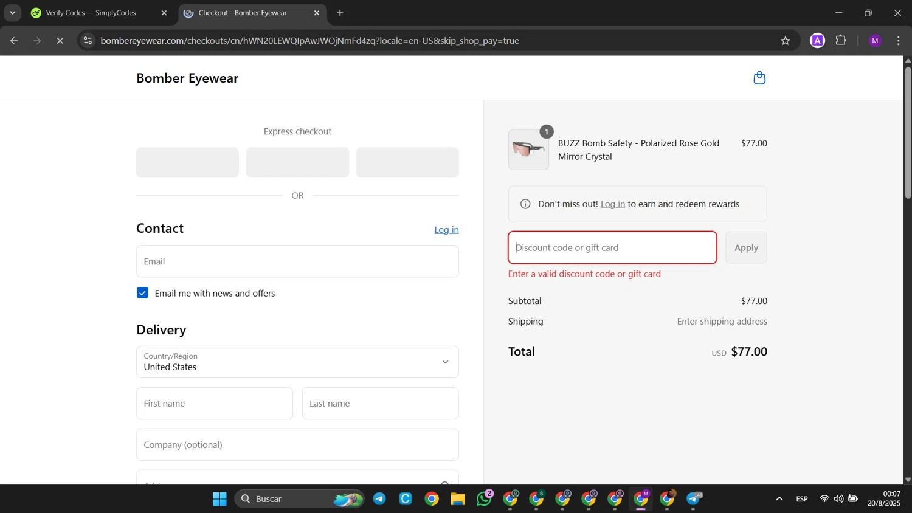Open the shopping bag cart icon
The height and width of the screenshot is (513, 912).
point(759,78)
